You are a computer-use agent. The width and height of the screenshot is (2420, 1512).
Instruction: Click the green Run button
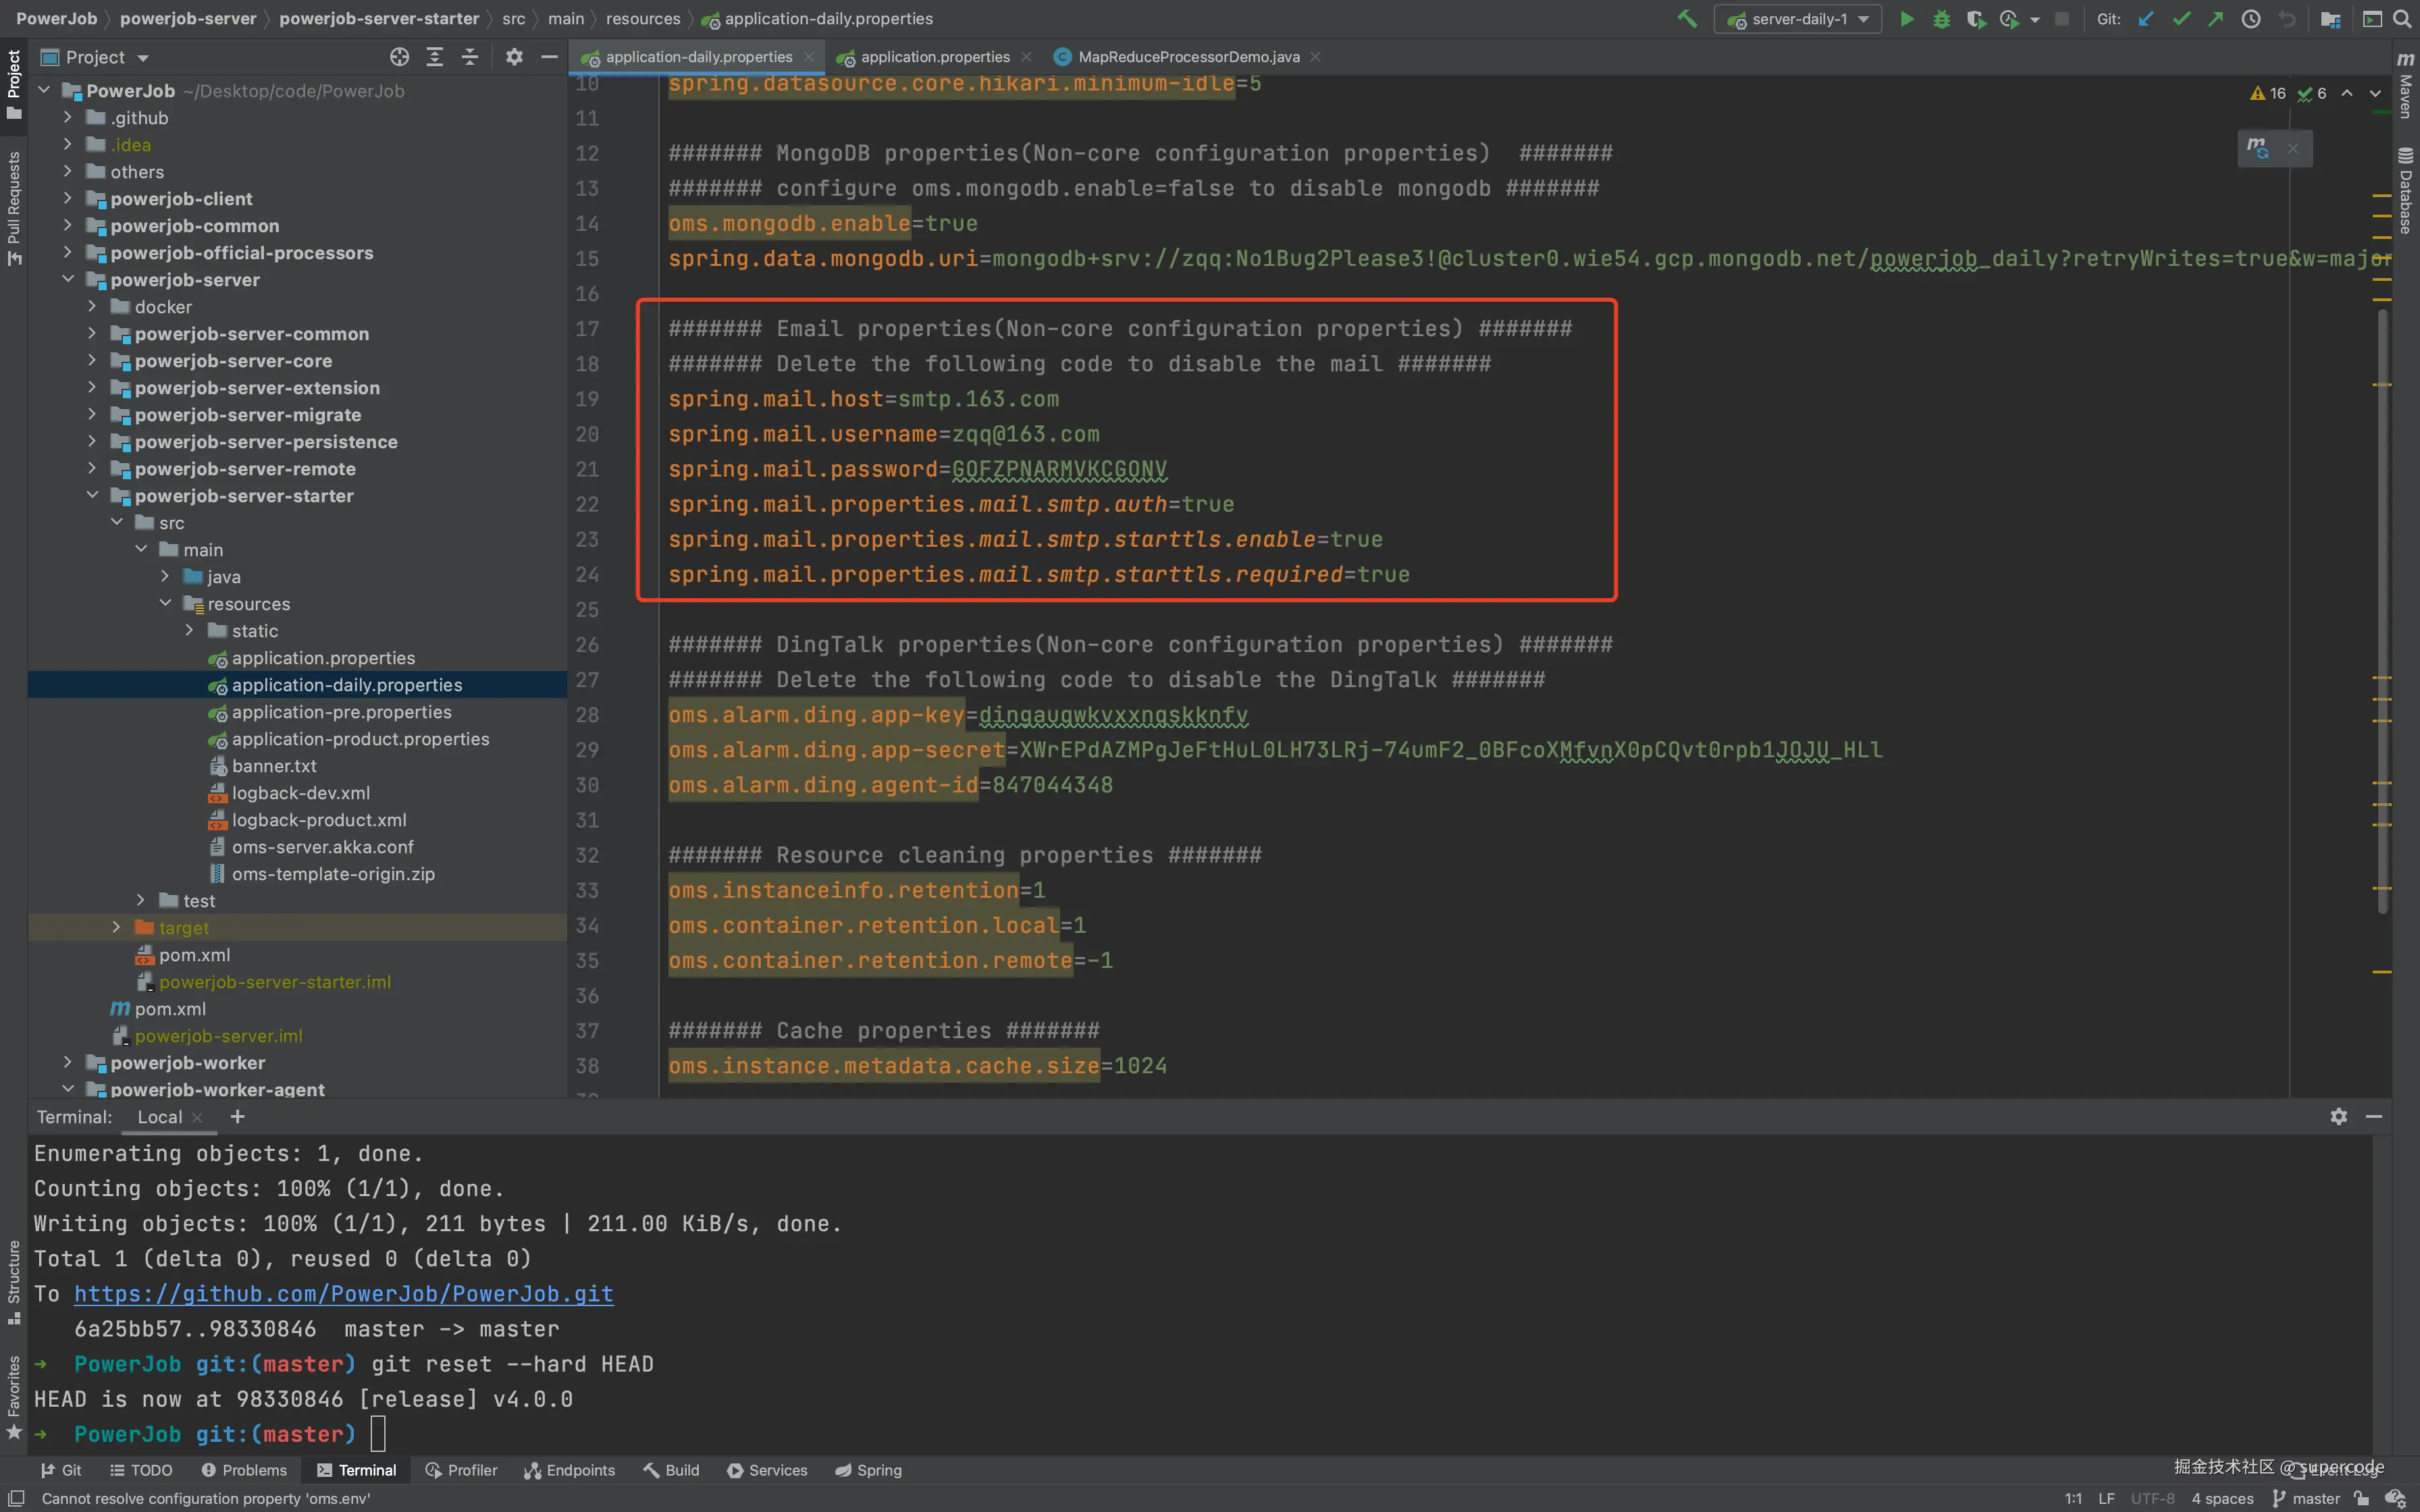pos(1907,19)
